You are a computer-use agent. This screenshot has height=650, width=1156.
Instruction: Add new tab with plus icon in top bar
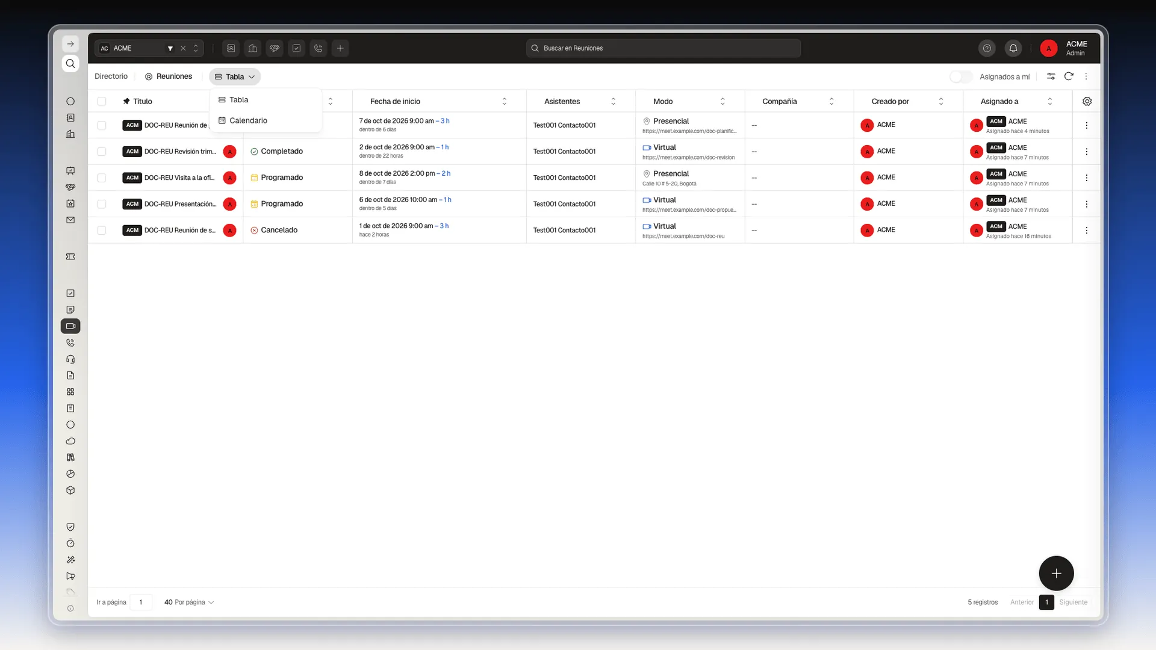tap(340, 48)
